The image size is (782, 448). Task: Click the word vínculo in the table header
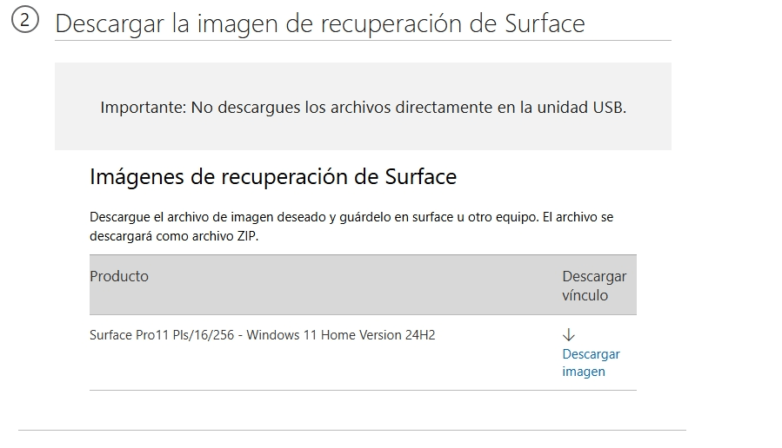(x=585, y=295)
